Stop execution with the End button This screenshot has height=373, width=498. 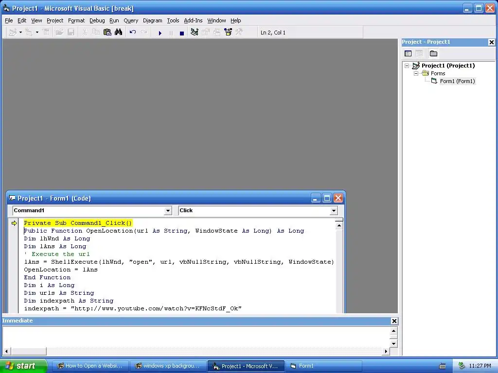[x=182, y=33]
